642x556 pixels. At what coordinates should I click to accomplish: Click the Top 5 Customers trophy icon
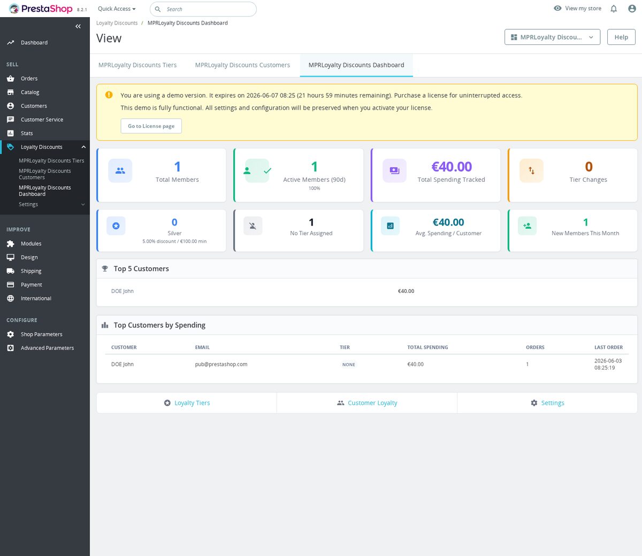pyautogui.click(x=105, y=269)
